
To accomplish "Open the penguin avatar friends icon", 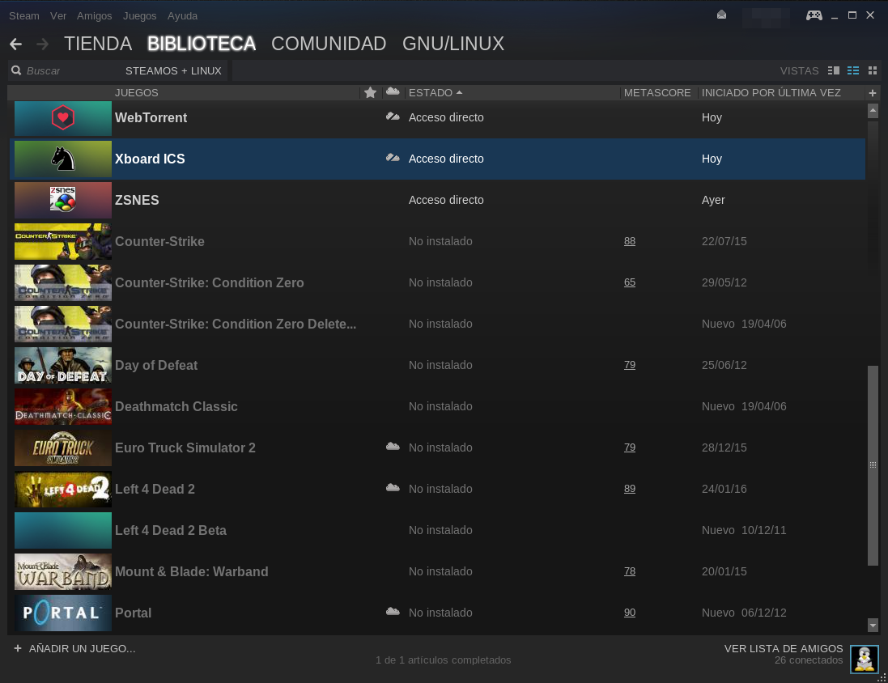I will [865, 660].
